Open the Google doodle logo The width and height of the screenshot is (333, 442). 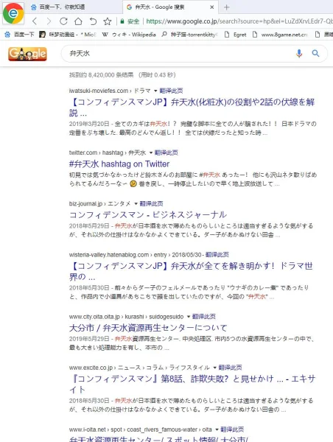coord(27,54)
